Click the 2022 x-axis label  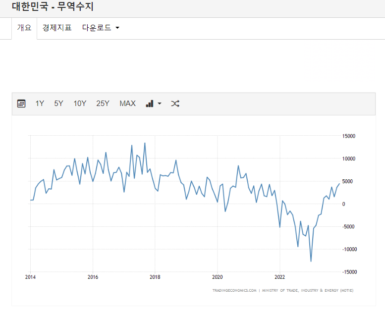tap(279, 277)
